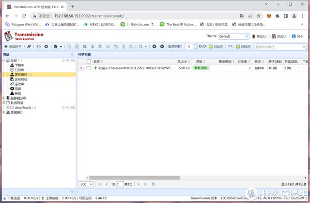This screenshot has height=203, width=310.
Task: Select the 正在做种 seeding filter
Action: click(21, 74)
